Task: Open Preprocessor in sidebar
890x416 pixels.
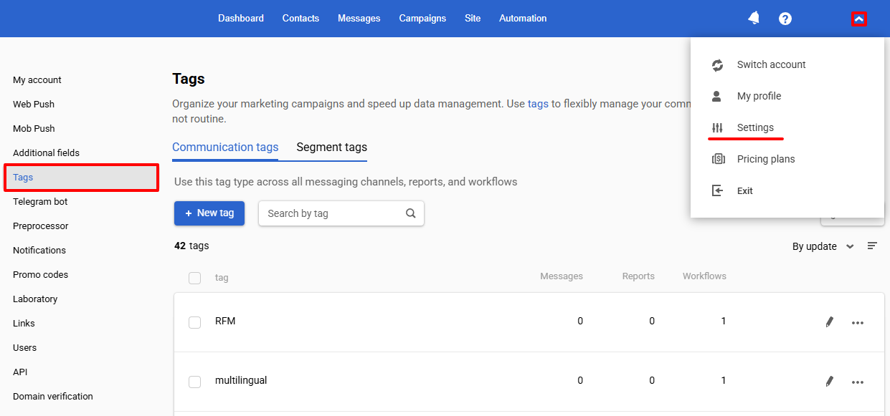Action: [x=41, y=226]
